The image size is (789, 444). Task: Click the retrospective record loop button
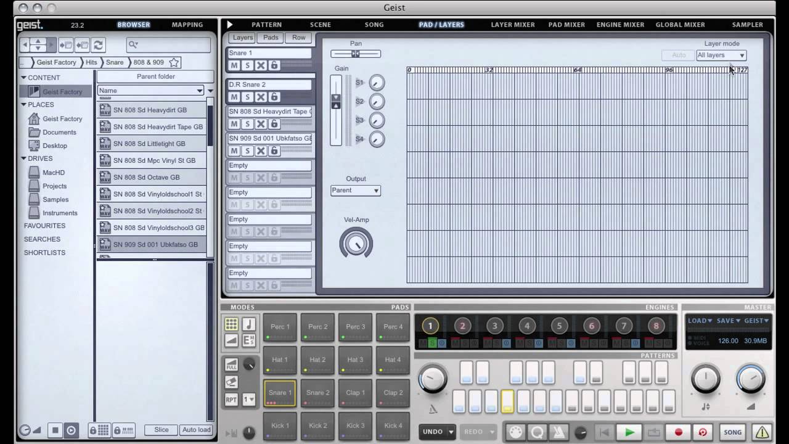[x=702, y=432]
